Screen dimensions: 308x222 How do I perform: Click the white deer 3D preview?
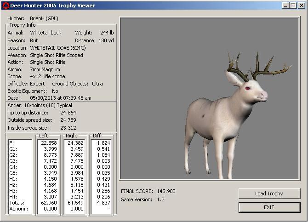tap(210, 99)
